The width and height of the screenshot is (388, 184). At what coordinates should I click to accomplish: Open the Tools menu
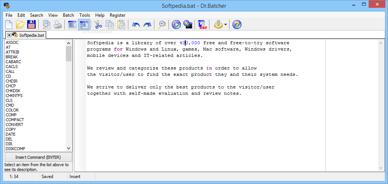point(84,15)
